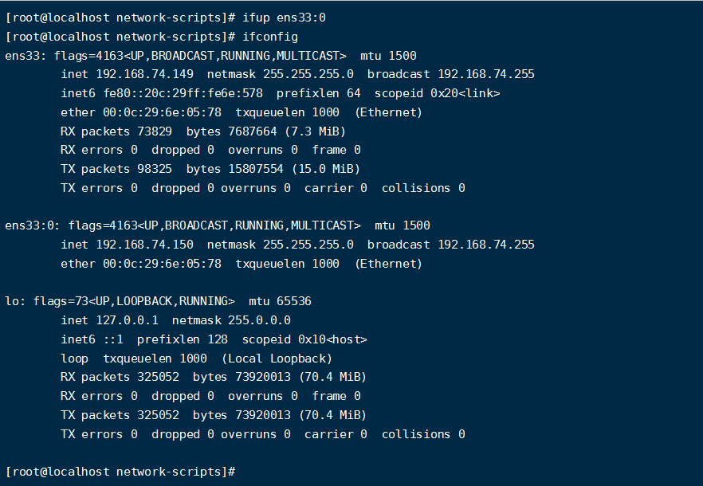This screenshot has width=703, height=486.
Task: Click the ens33 IP address 192.168.74.149
Action: 145,74
